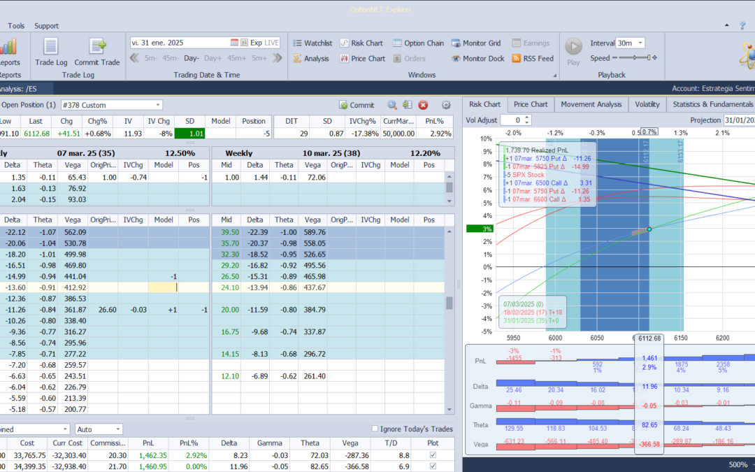Open the Analysis sigma window
Screen dimensions: 755x472
[310, 58]
